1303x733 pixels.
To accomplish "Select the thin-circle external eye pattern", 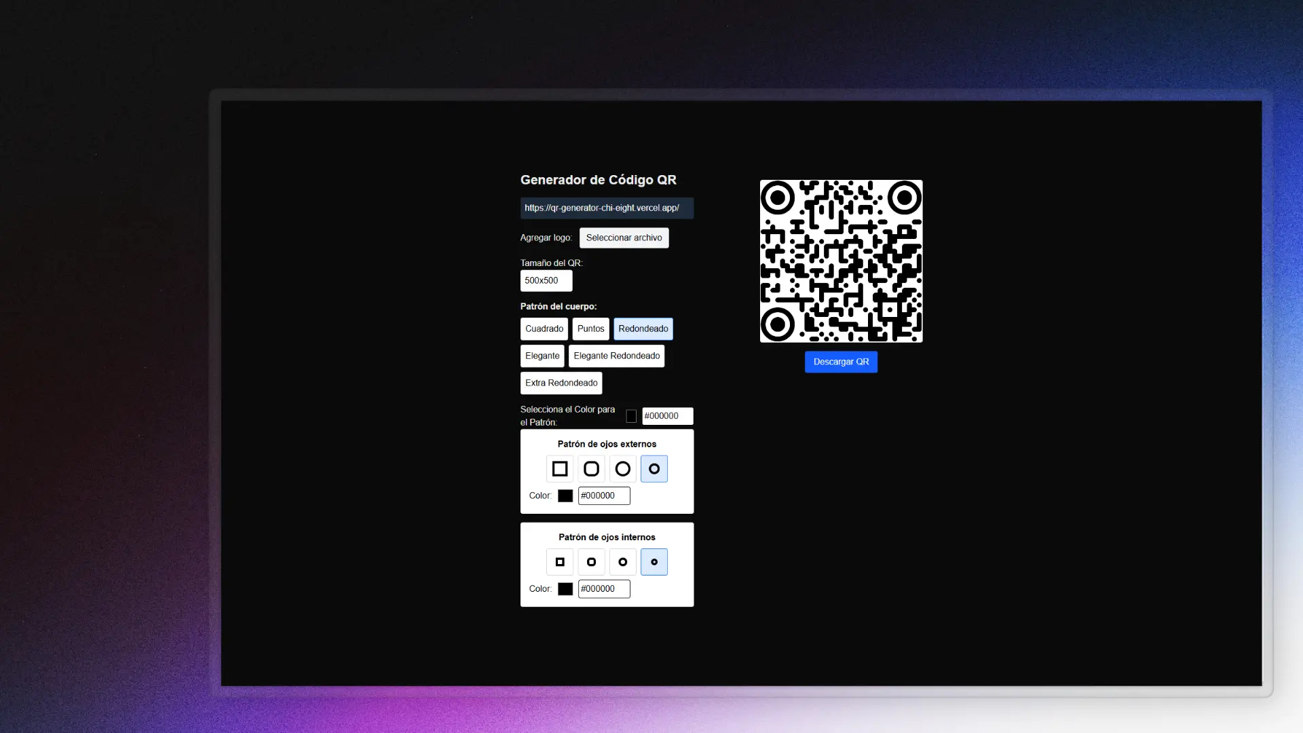I will pyautogui.click(x=654, y=468).
